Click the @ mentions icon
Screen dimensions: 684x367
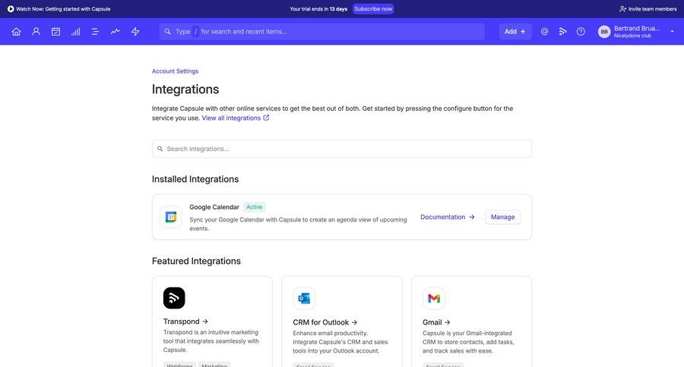[x=544, y=32]
